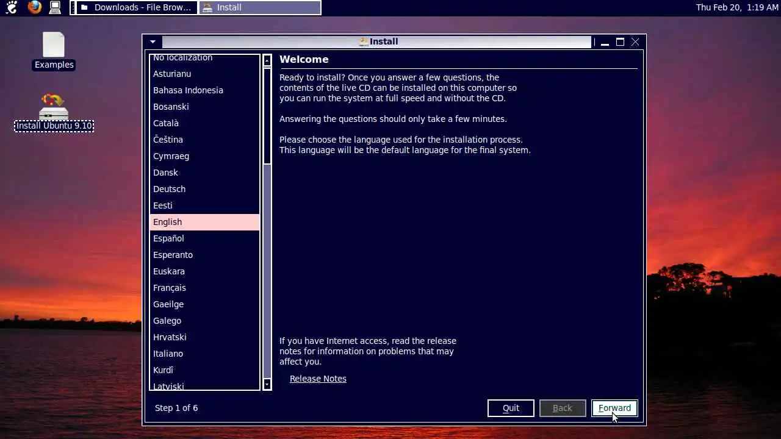Click the disabled Back button
Screen dimensions: 781x439
coord(563,408)
